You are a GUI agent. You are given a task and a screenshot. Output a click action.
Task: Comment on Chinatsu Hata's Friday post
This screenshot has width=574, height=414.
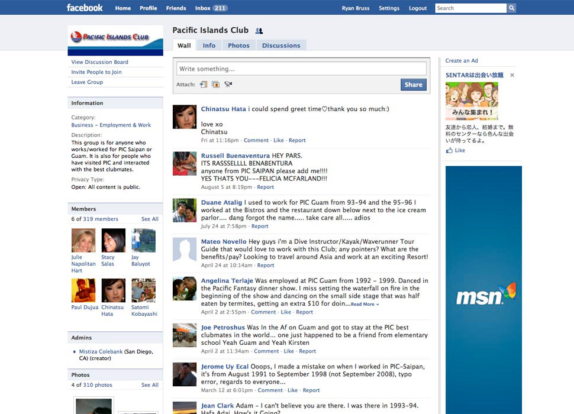click(x=256, y=140)
